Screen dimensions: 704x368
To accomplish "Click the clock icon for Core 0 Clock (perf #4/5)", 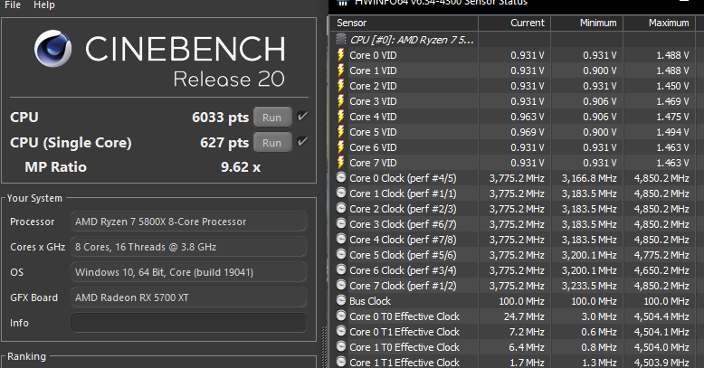I will (x=341, y=178).
